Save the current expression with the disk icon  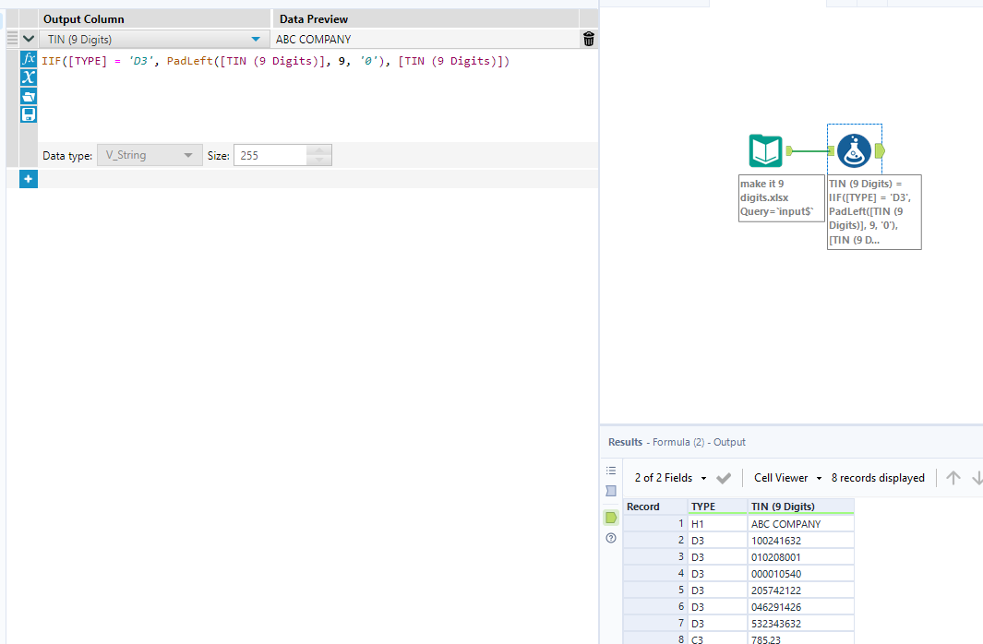(x=28, y=113)
